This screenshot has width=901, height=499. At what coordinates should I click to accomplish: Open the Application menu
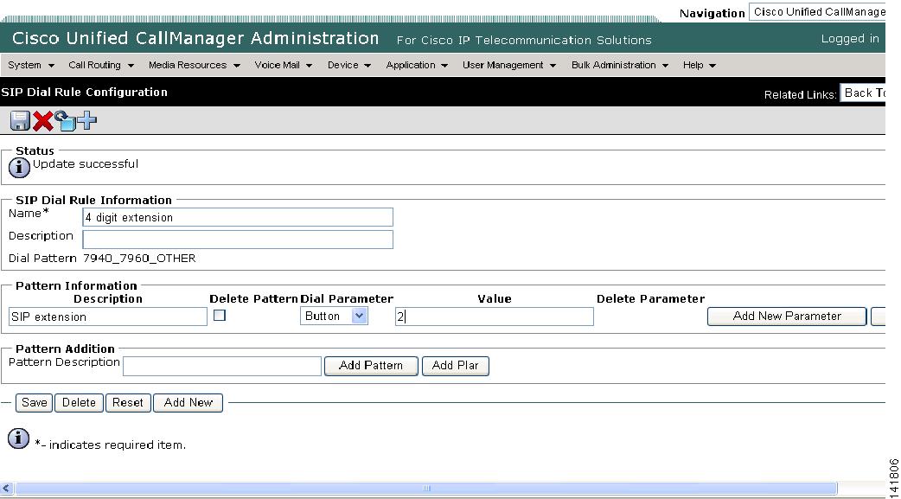point(417,65)
